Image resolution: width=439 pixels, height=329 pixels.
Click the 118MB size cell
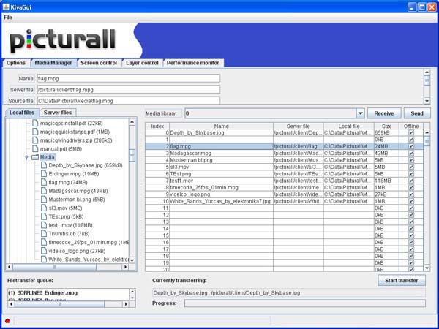point(386,181)
